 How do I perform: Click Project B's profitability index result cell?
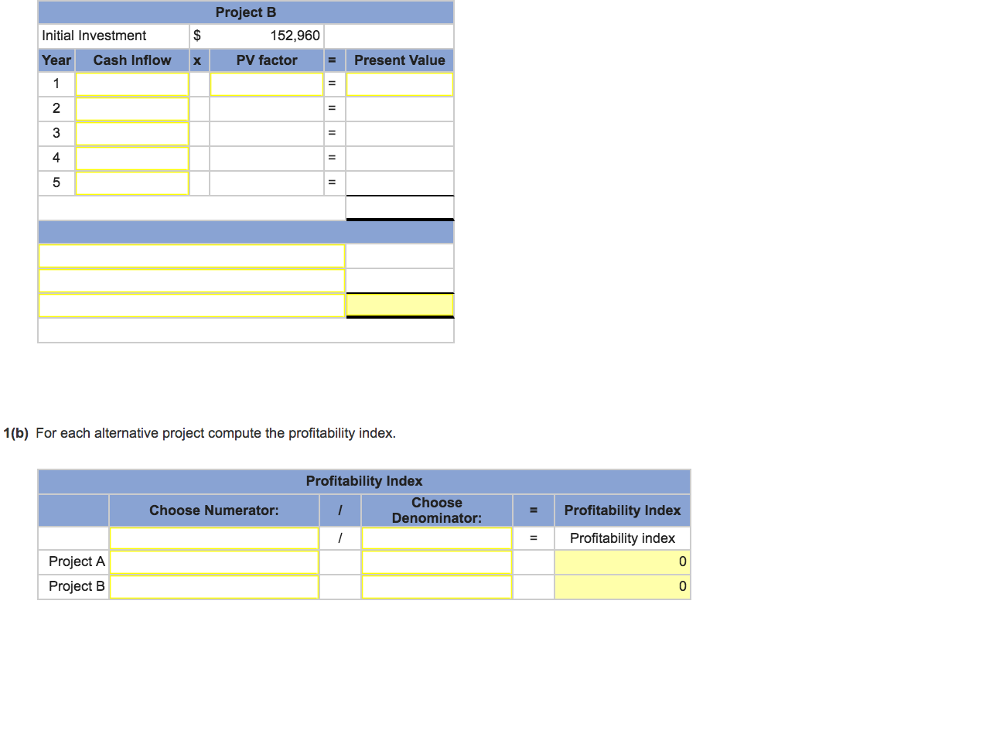[x=622, y=587]
